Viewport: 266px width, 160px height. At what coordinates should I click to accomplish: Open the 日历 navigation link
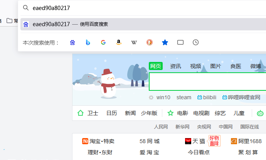click(112, 113)
